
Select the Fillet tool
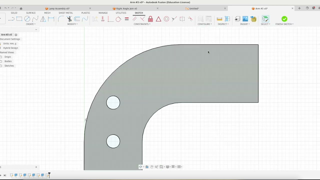coord(61,19)
